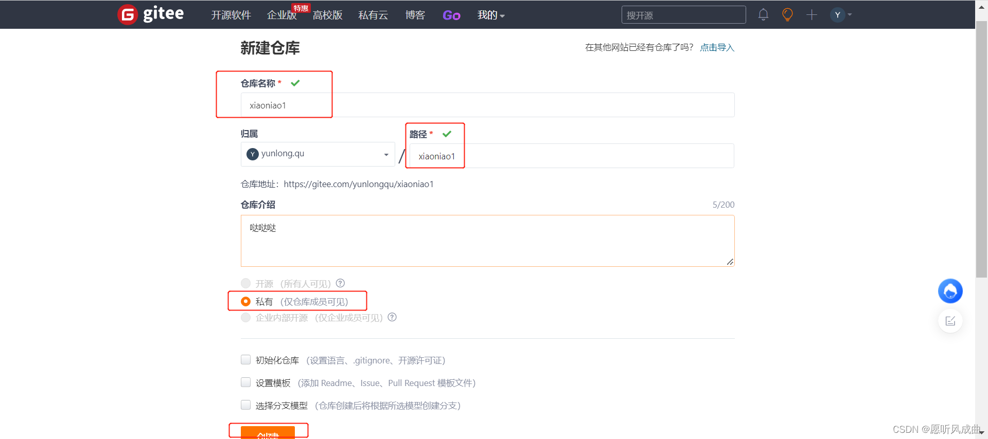Click the 5/200 character counter

click(x=723, y=205)
